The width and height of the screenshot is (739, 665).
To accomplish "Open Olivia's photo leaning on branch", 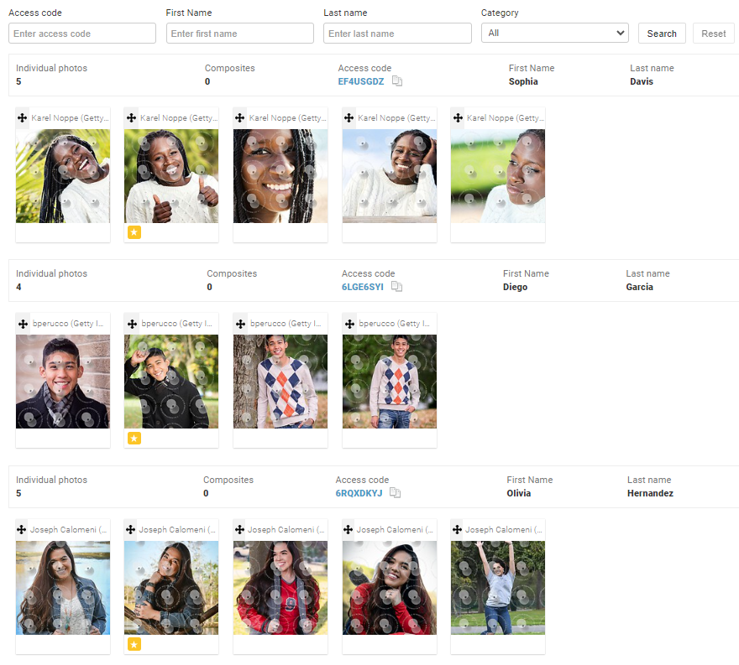I will (x=171, y=587).
